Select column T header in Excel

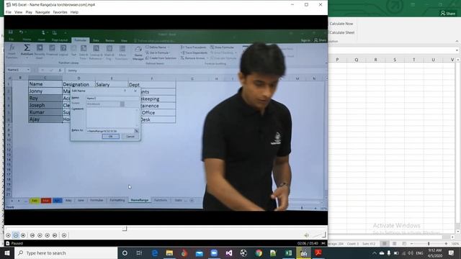[x=414, y=60]
